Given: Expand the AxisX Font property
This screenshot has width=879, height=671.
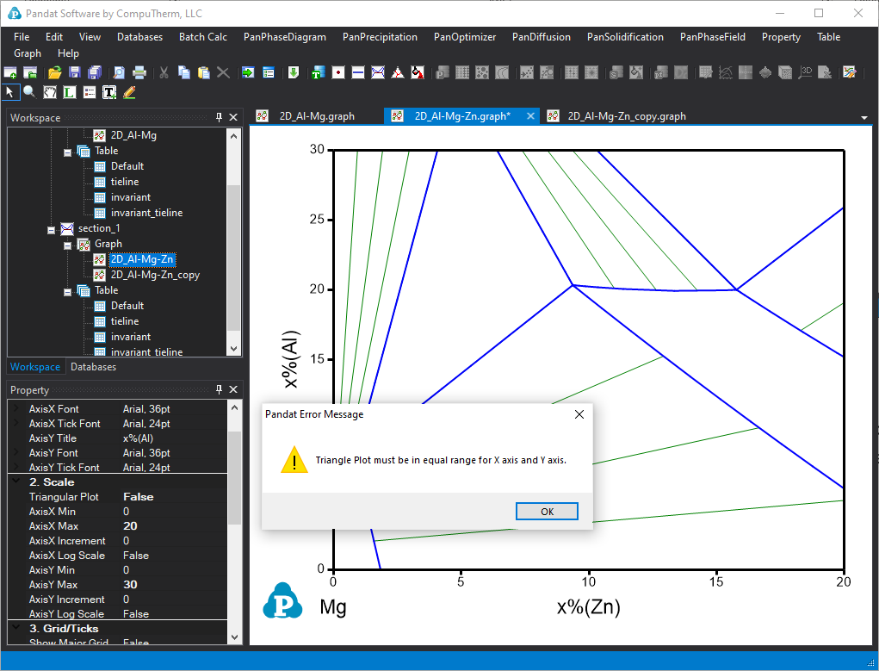Looking at the screenshot, I should pyautogui.click(x=15, y=408).
